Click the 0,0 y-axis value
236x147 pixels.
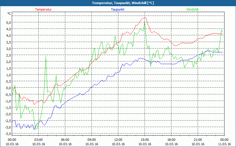point(9,88)
